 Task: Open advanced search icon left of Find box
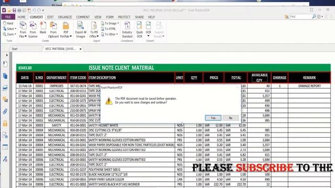286,17
